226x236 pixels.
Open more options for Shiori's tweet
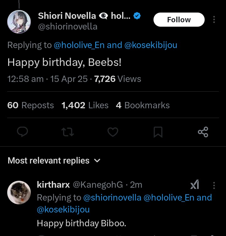pos(214,20)
